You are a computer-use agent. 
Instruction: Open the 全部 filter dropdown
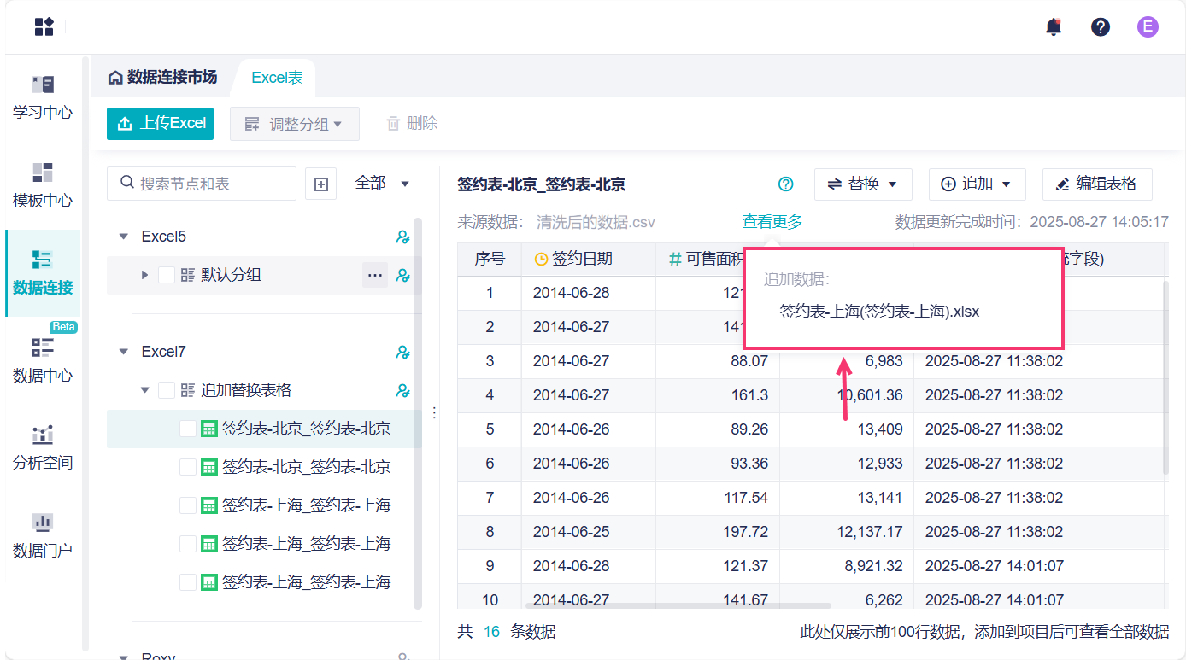click(382, 183)
